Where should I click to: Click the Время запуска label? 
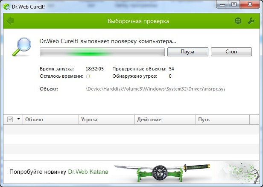pyautogui.click(x=57, y=69)
